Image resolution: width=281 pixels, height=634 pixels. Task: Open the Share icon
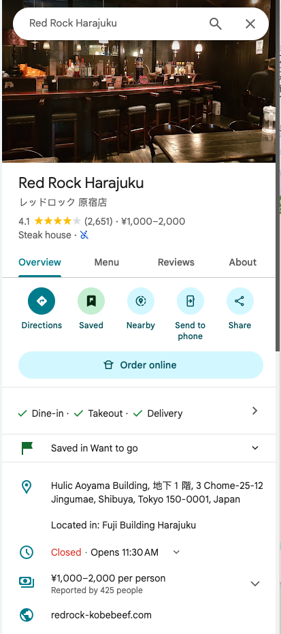click(x=239, y=301)
